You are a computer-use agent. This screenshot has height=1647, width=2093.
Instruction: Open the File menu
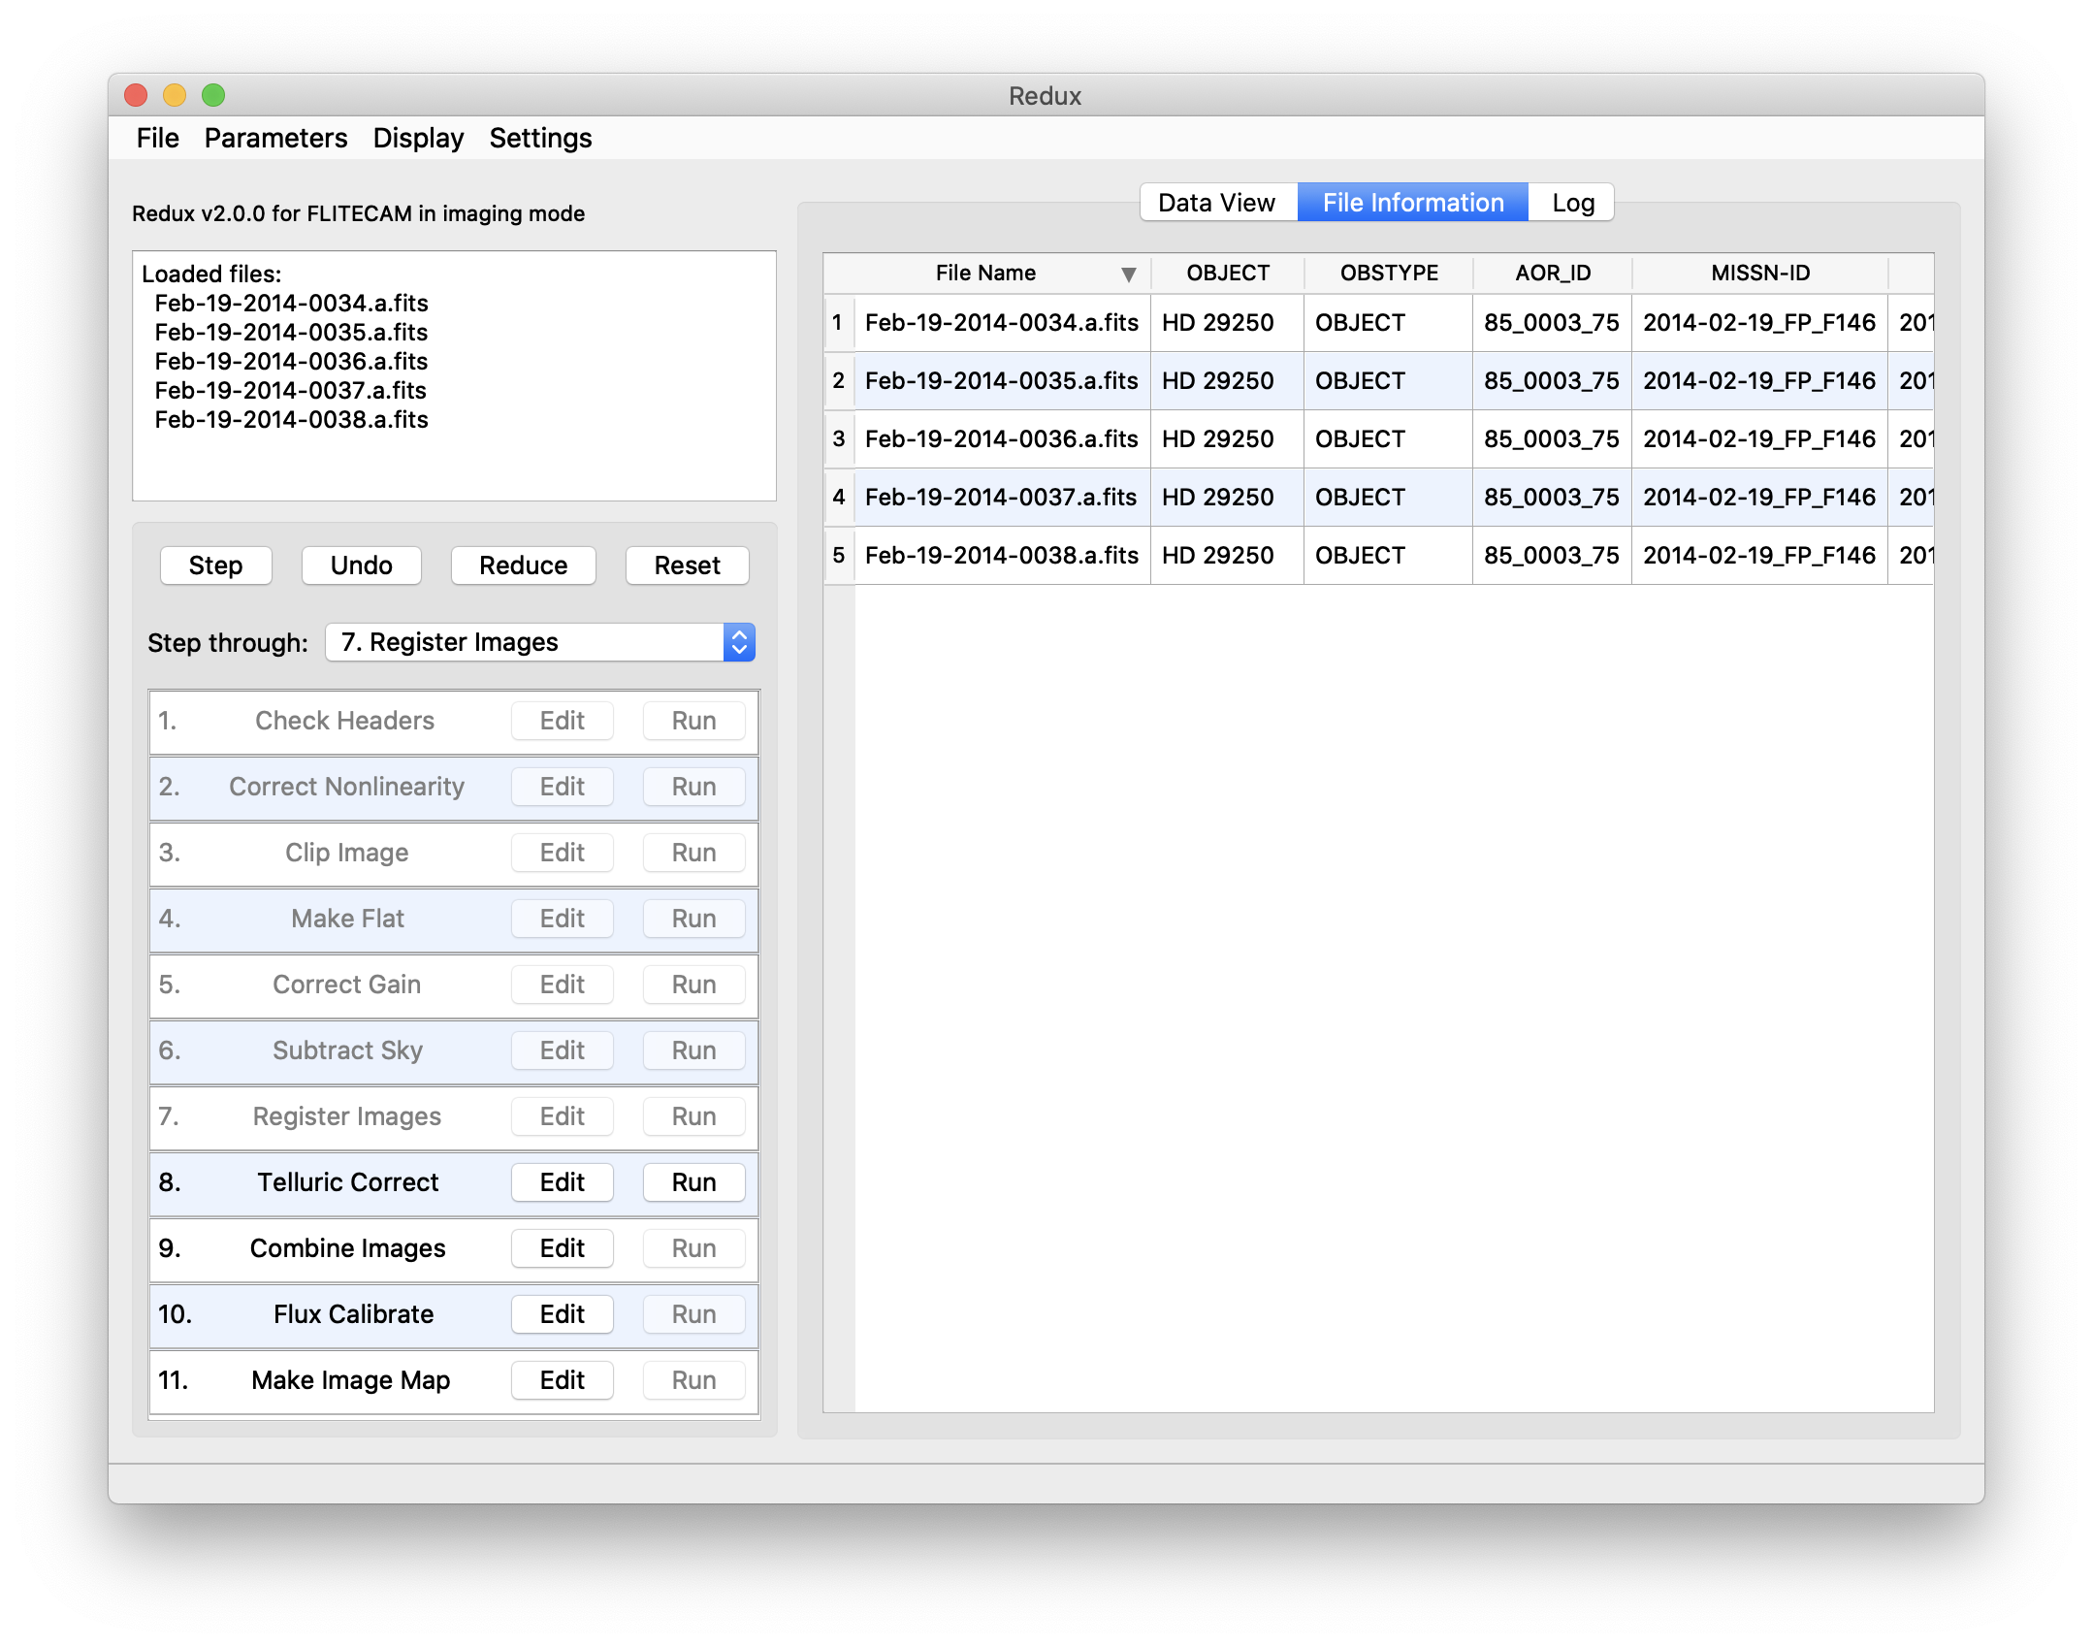[x=157, y=138]
